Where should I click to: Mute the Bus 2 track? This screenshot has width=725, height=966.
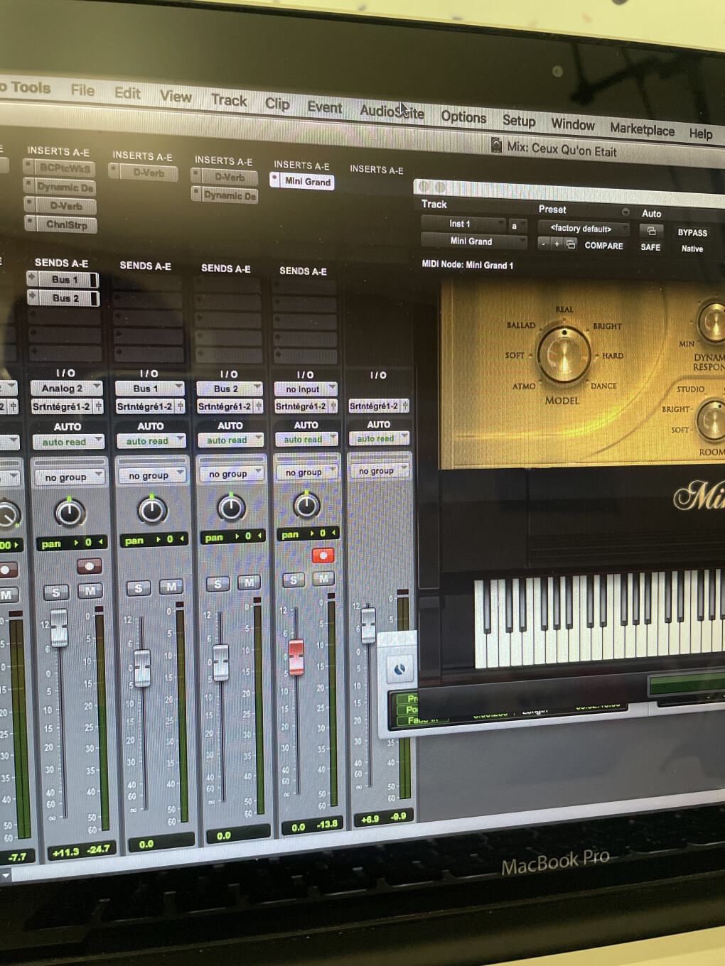[249, 582]
